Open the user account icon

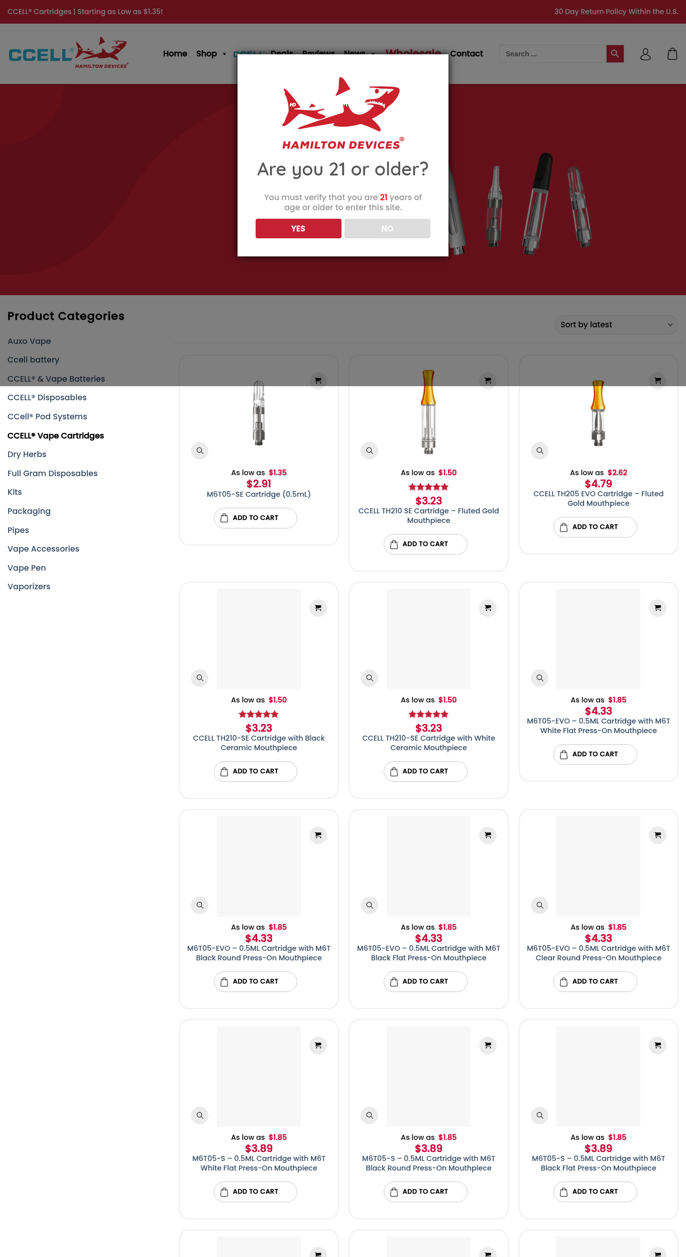[x=645, y=54]
